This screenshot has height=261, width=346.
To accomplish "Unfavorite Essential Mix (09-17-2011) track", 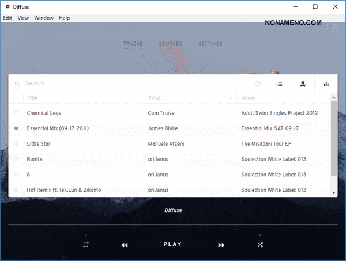I will pyautogui.click(x=17, y=128).
